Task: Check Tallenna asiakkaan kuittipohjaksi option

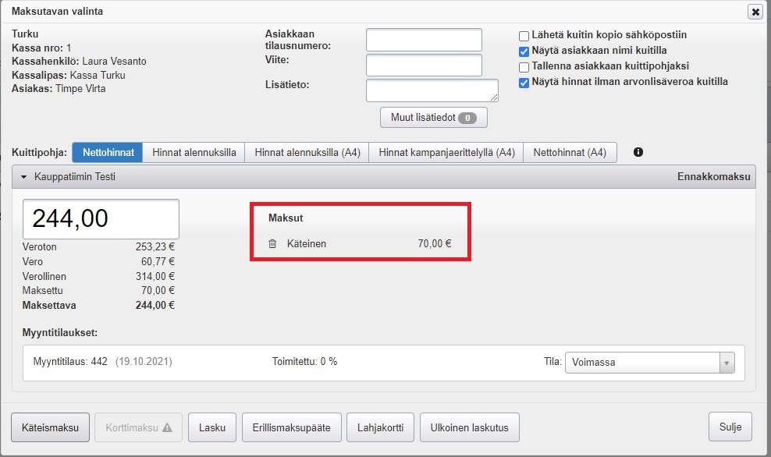Action: coord(524,66)
